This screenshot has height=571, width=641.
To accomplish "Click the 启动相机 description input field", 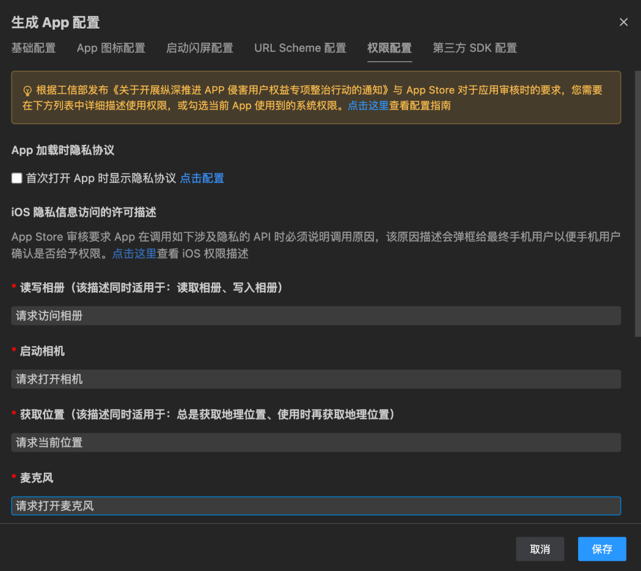I will coord(316,379).
